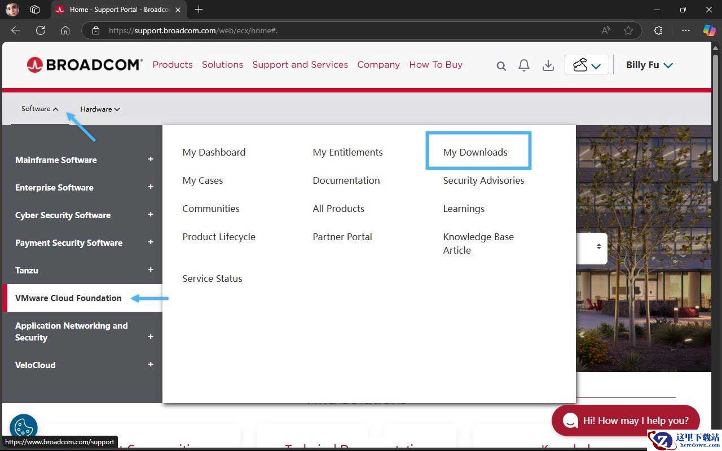The image size is (722, 451).
Task: Open browser extensions icon
Action: (658, 30)
